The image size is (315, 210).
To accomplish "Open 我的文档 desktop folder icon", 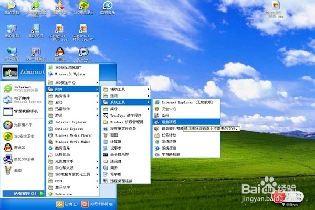I will click(12, 8).
